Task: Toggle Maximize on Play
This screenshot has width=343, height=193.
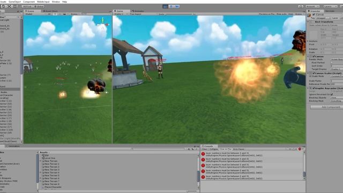Action: pos(266,14)
